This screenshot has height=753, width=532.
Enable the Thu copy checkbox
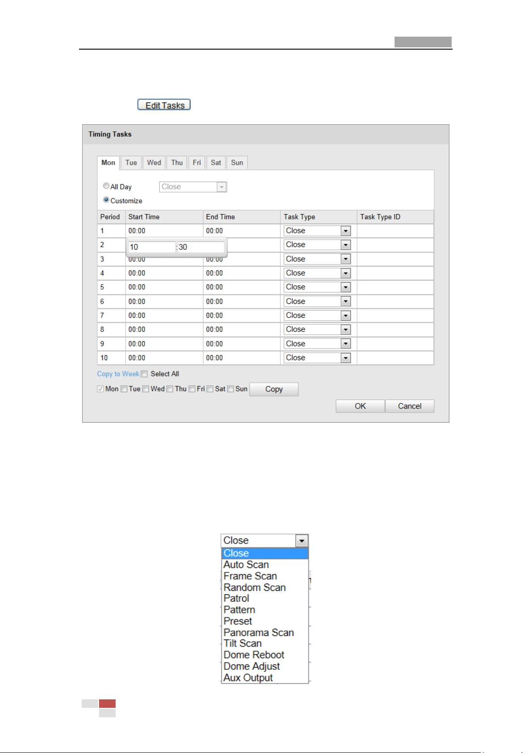point(170,389)
